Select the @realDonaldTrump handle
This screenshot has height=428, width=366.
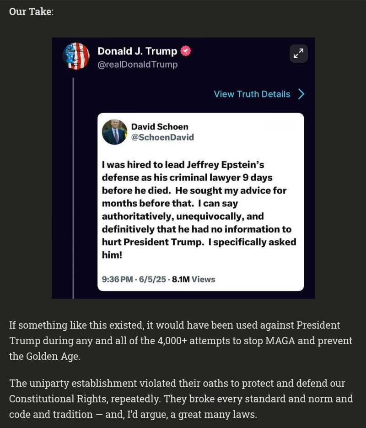pos(137,65)
